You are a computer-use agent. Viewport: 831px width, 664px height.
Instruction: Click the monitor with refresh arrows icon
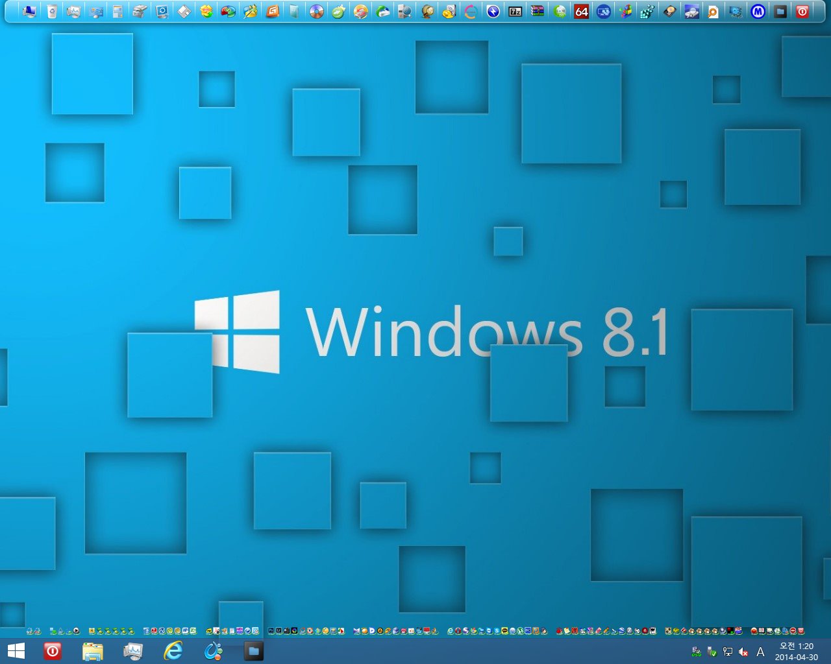(x=162, y=12)
